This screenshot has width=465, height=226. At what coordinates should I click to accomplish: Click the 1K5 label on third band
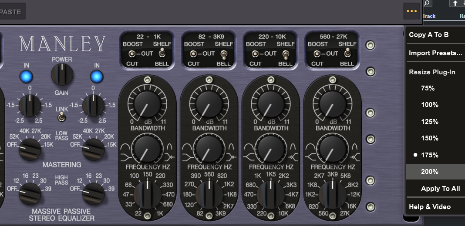click(271, 174)
